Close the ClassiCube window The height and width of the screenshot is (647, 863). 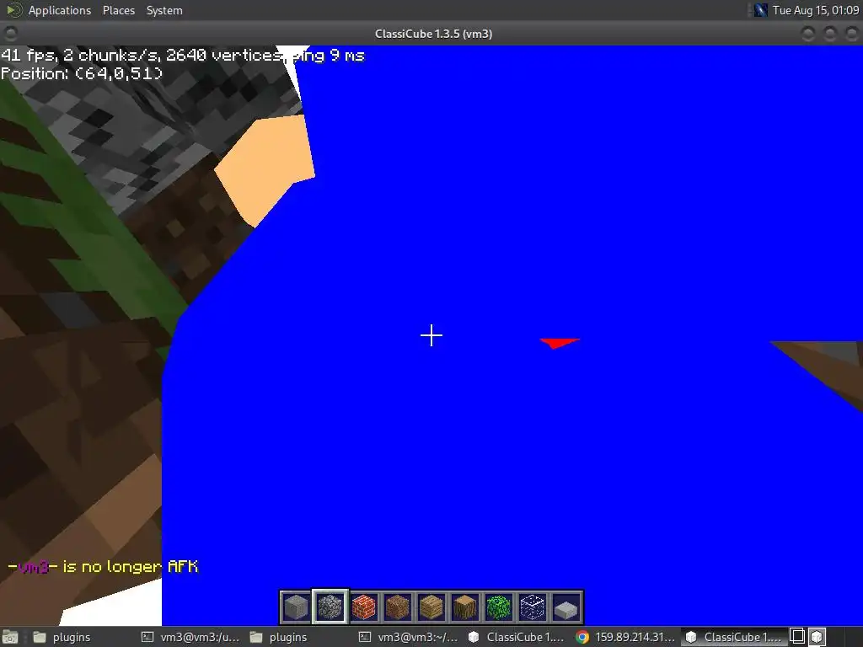coord(851,34)
